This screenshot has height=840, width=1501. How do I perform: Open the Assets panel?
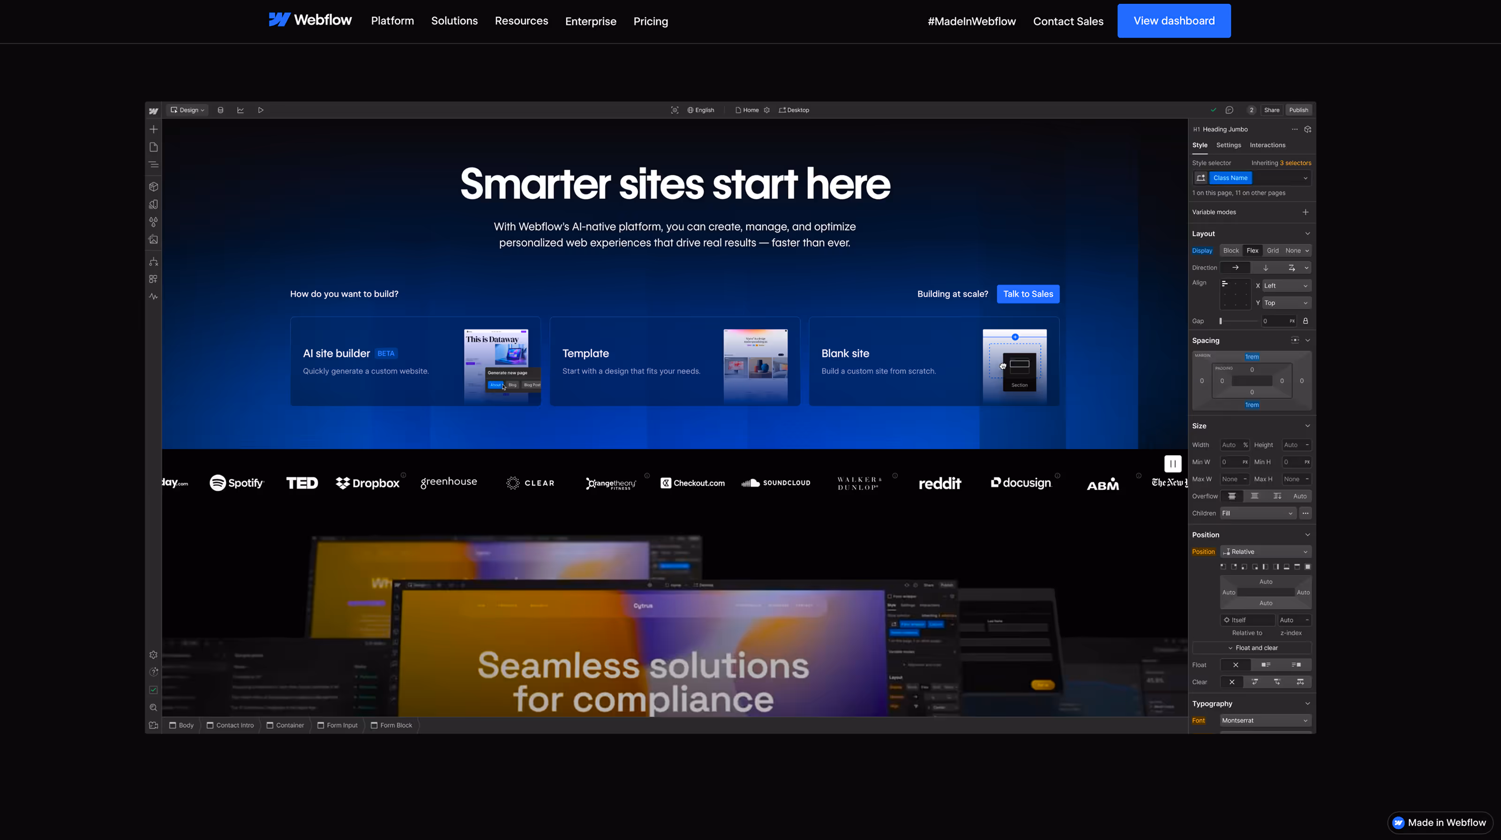coord(153,239)
